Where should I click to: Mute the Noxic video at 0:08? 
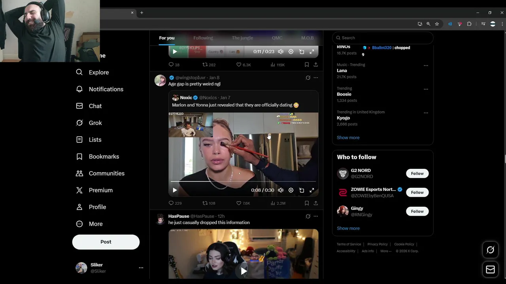coord(281,190)
